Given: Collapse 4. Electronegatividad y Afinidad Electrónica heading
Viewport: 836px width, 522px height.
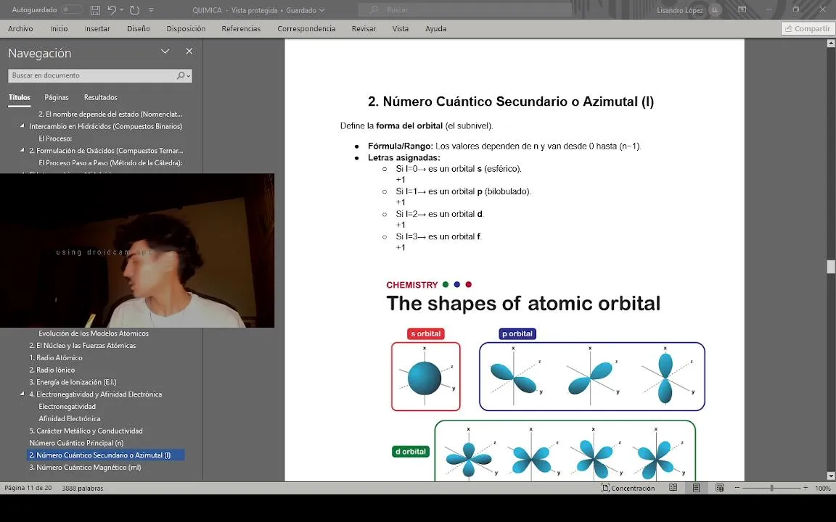Looking at the screenshot, I should point(22,394).
